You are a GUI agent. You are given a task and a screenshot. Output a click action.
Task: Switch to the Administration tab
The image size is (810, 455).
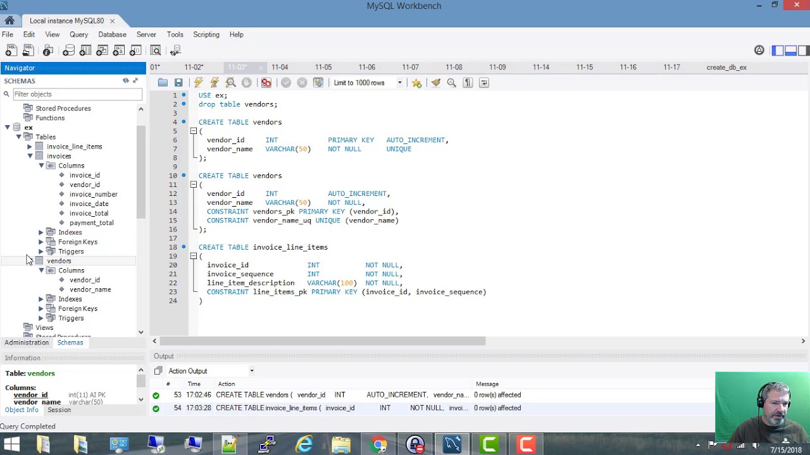point(27,343)
